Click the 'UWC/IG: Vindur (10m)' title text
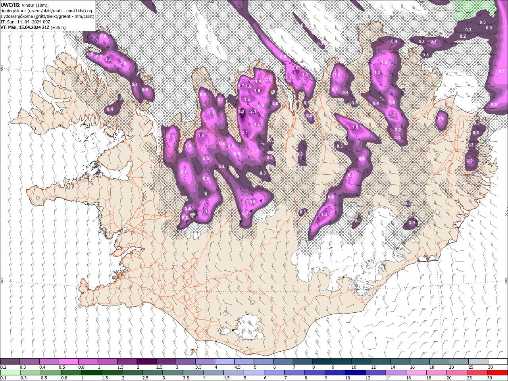 tap(24, 5)
